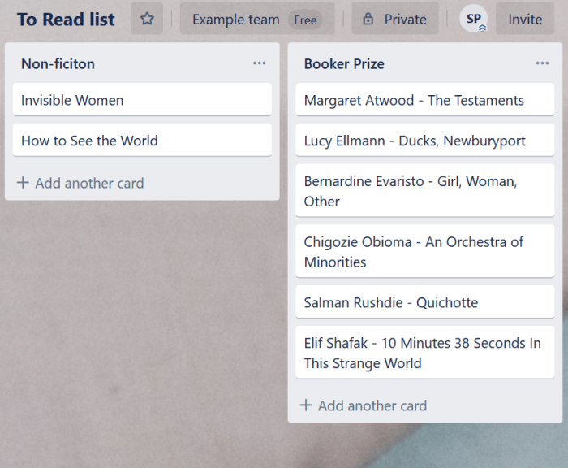The image size is (568, 468).
Task: Open Chigozie Obioma - An Orchestra of Minorities card
Action: click(425, 251)
